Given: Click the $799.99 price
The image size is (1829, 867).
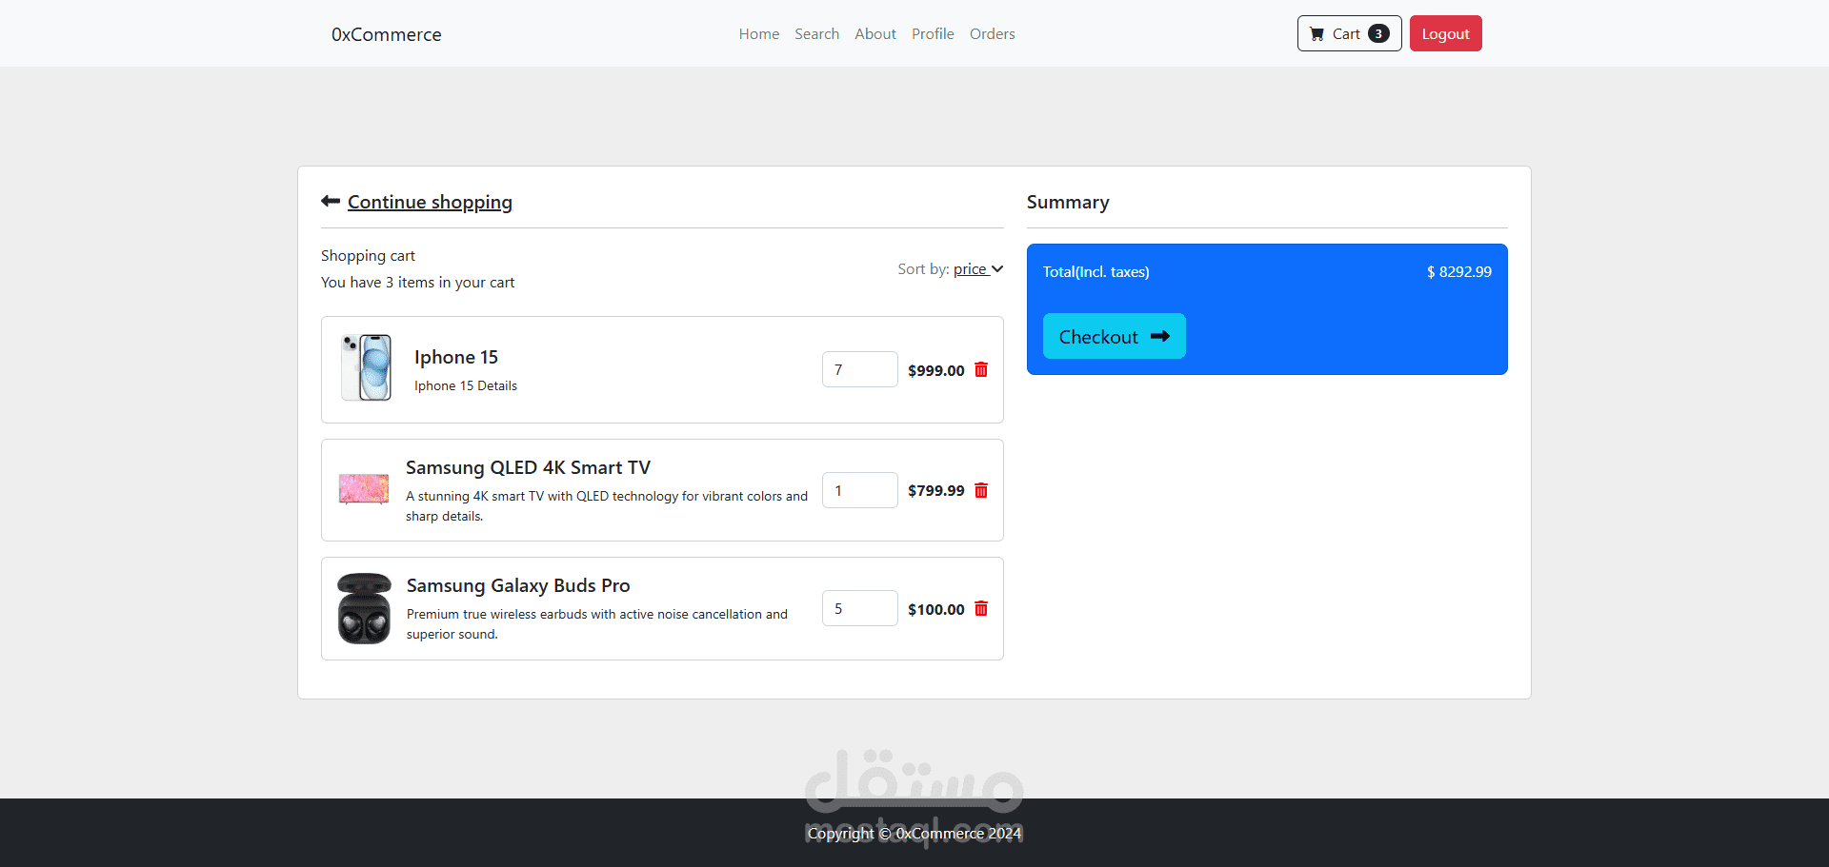Looking at the screenshot, I should pos(936,490).
